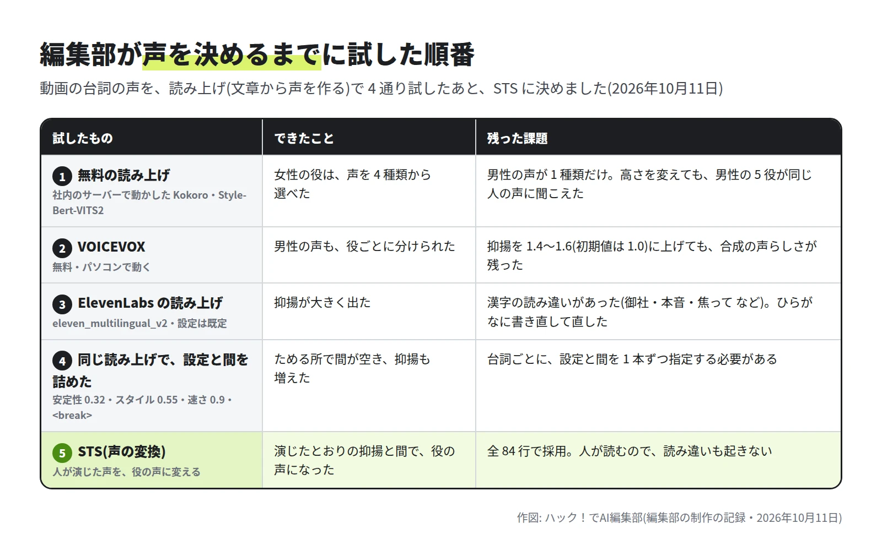Select the VOICEVOX row title
This screenshot has width=882, height=556.
click(x=111, y=247)
